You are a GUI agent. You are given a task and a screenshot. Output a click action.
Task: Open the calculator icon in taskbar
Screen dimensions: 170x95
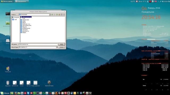(x=87, y=93)
